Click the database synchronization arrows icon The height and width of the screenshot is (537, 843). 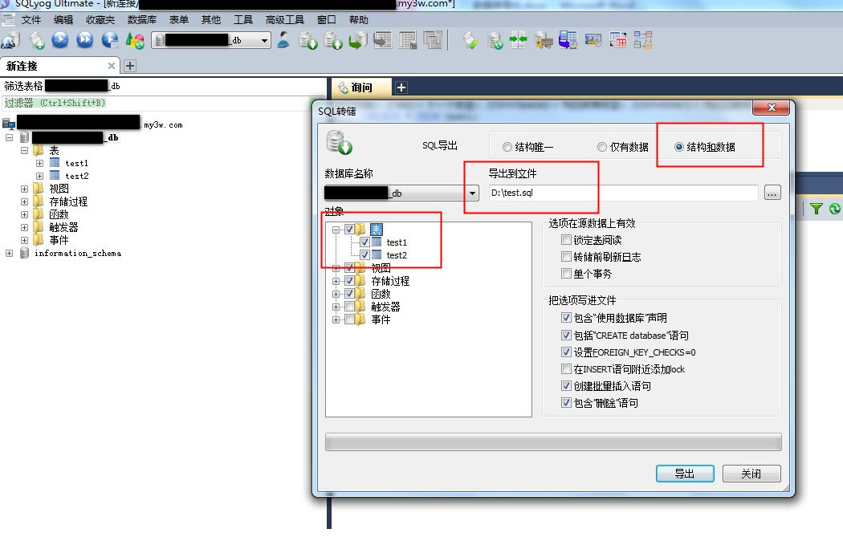pyautogui.click(x=519, y=39)
